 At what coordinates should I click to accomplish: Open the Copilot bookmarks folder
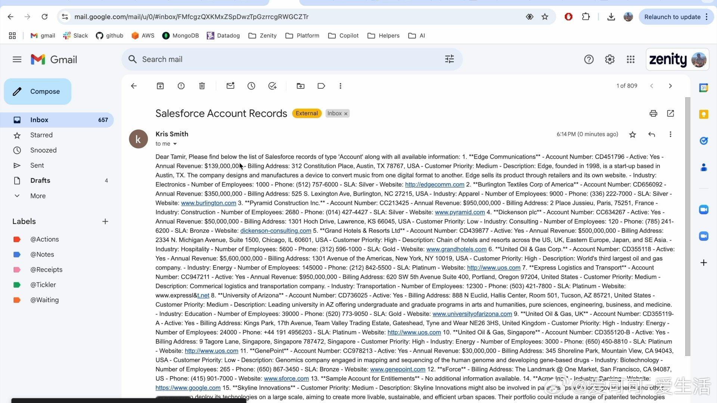[343, 35]
